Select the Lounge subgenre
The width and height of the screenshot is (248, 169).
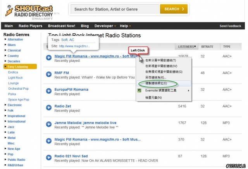14,83
